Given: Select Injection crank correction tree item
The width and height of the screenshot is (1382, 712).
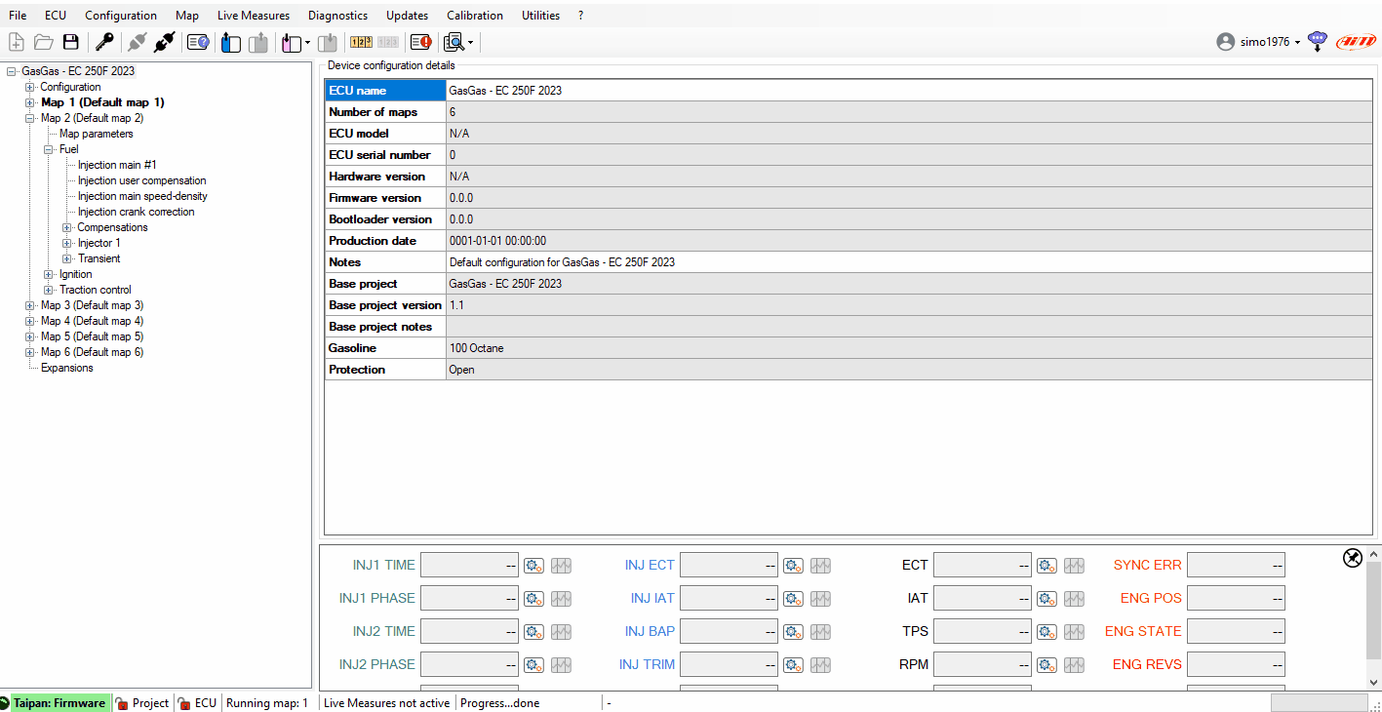Looking at the screenshot, I should [x=136, y=212].
